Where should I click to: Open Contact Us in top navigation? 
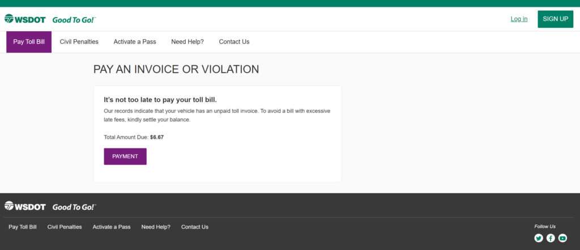pyautogui.click(x=234, y=42)
